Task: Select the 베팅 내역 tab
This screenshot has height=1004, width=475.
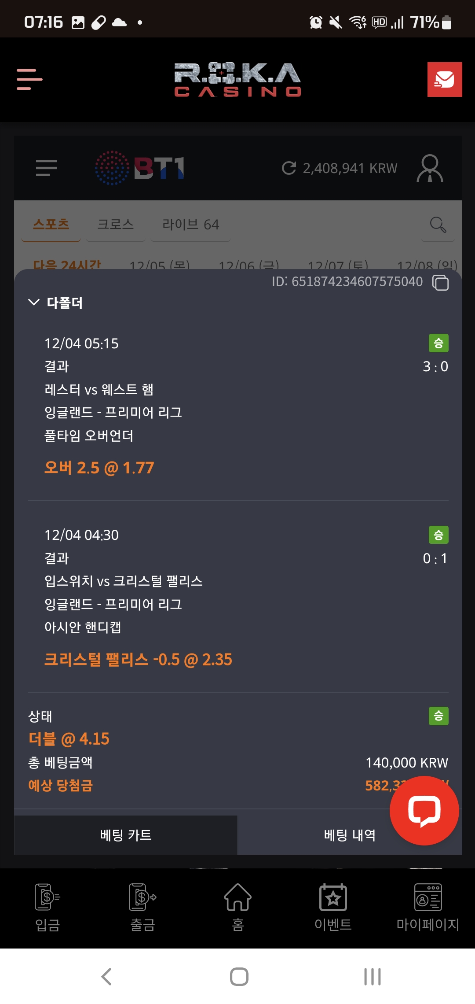Action: (x=350, y=835)
